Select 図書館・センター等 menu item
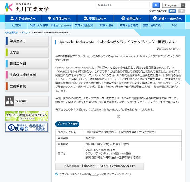 point(61,25)
